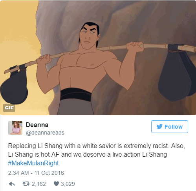Click tweet text line starting 'Replacing Li Shang'
196x191 pixels.
(x=97, y=146)
